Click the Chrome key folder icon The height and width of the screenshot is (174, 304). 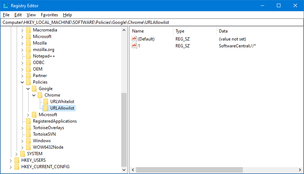pos(40,95)
